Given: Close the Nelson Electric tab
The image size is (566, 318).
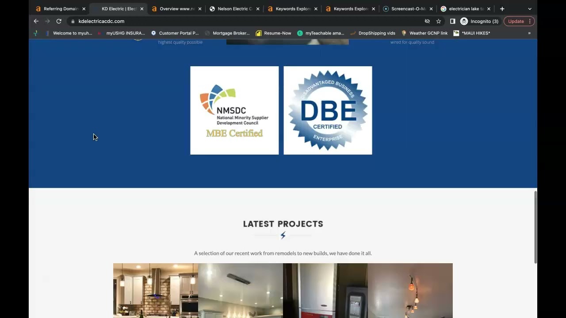Looking at the screenshot, I should [258, 9].
